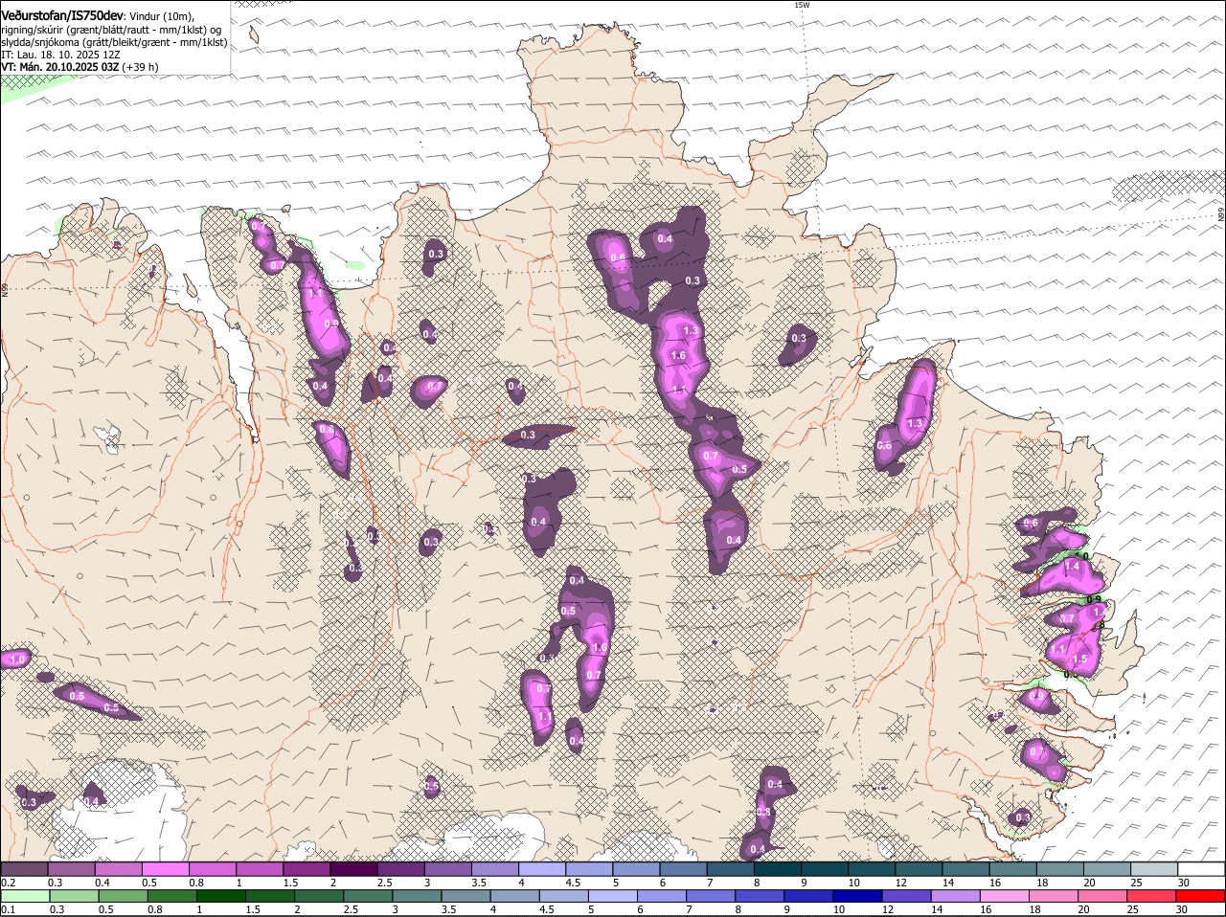
Task: Click the "1.4" snowfall value on the map
Action: click(1072, 567)
